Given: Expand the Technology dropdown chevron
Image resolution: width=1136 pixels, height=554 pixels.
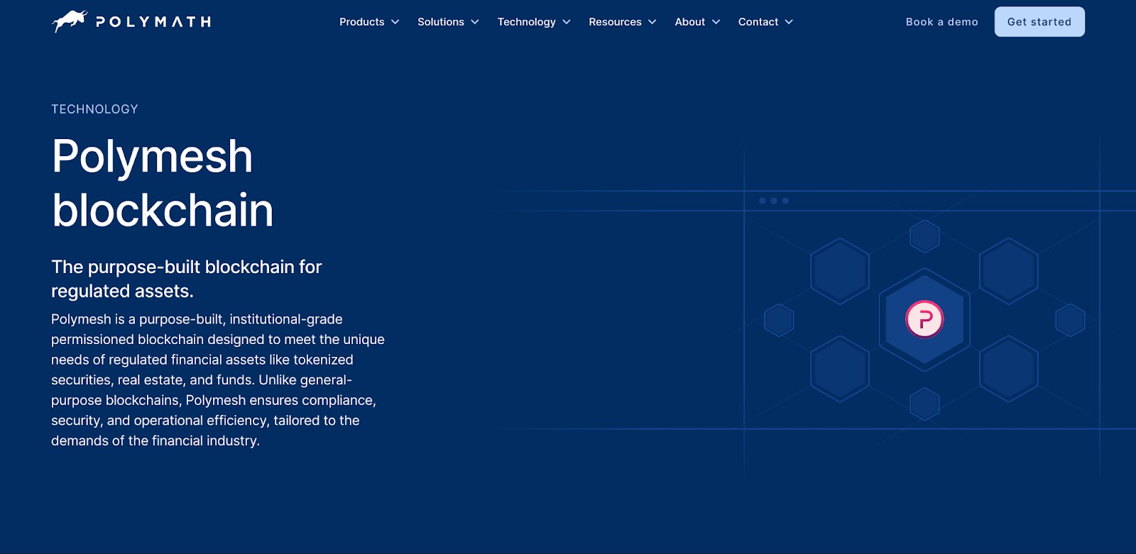Looking at the screenshot, I should 567,22.
